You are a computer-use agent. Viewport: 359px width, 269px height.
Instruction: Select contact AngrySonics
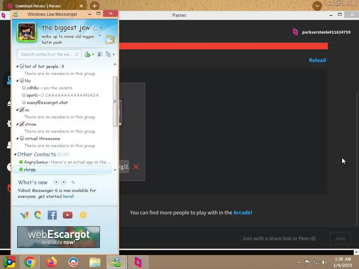(65, 162)
